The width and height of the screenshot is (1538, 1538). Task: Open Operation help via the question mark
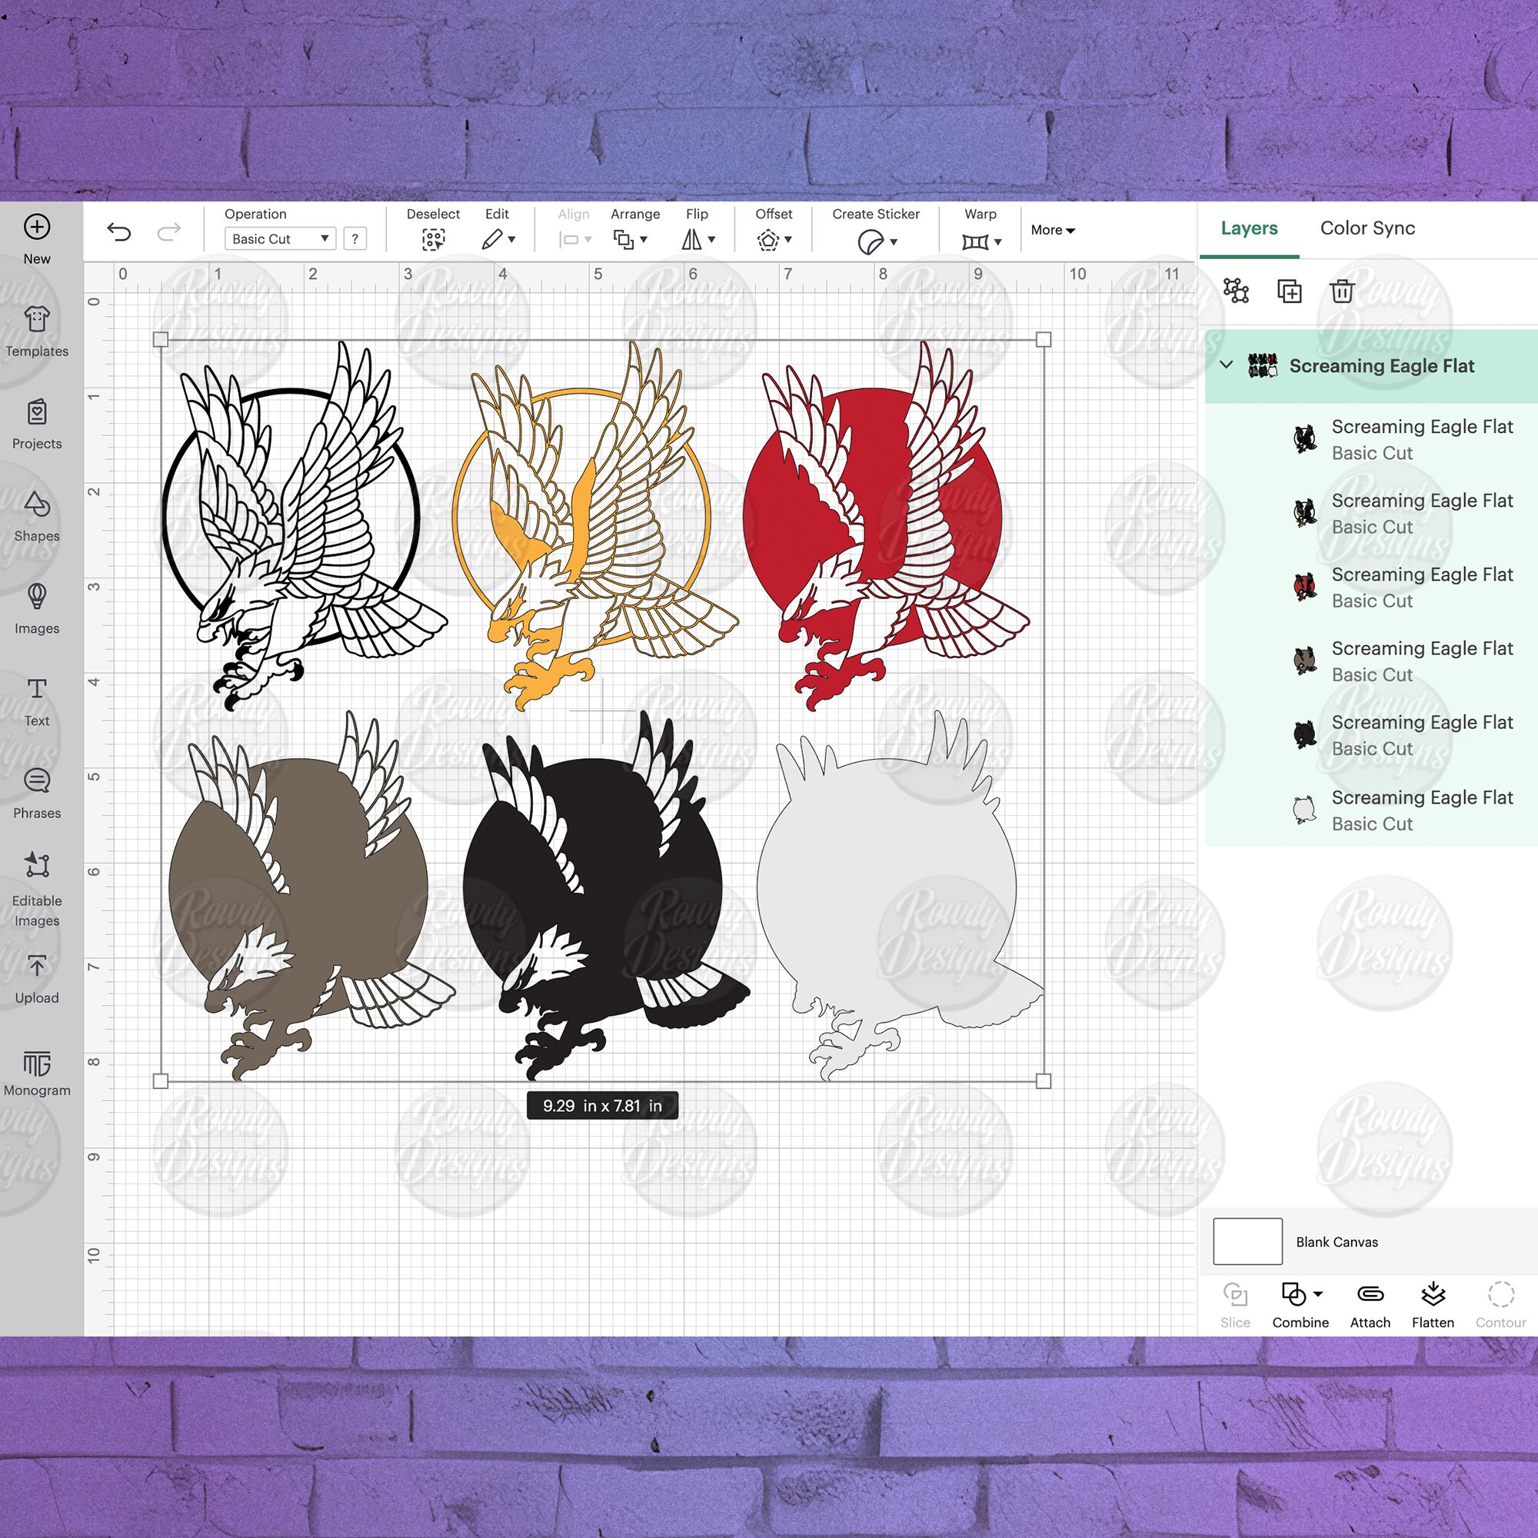click(x=355, y=239)
